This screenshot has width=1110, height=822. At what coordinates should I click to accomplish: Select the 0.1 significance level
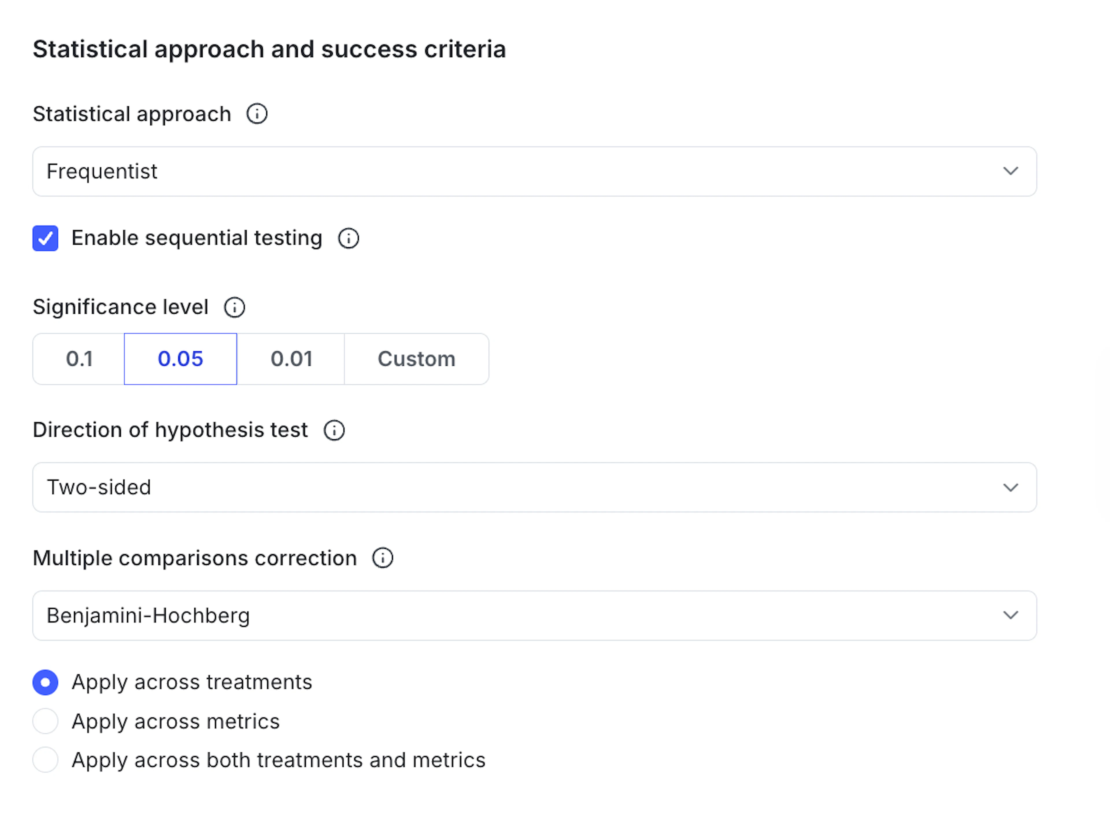[x=80, y=358]
